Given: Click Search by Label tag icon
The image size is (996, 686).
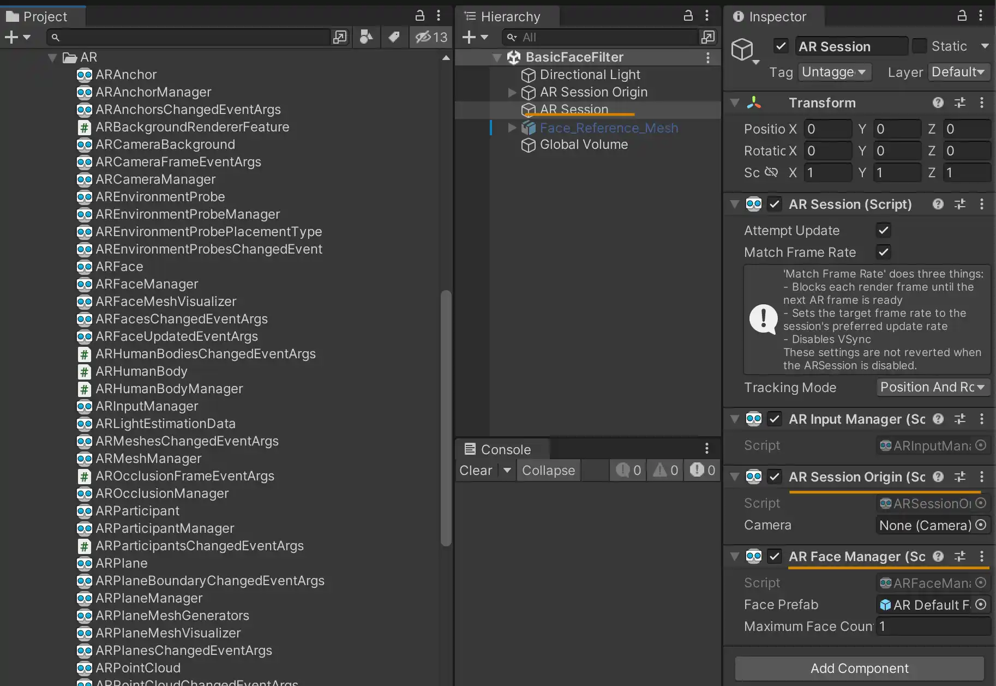Looking at the screenshot, I should [394, 37].
